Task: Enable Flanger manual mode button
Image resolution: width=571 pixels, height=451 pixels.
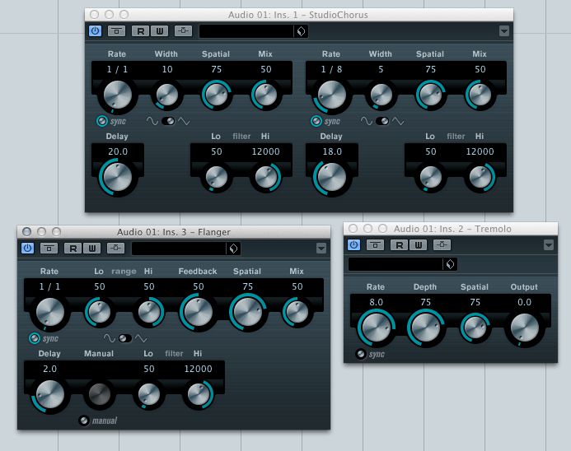Action: pyautogui.click(x=84, y=421)
